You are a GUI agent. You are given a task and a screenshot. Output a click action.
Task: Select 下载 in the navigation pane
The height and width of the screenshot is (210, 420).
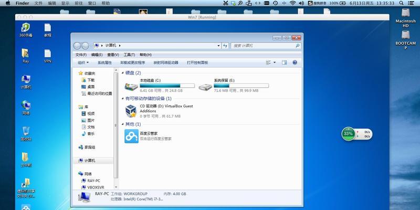click(x=88, y=80)
